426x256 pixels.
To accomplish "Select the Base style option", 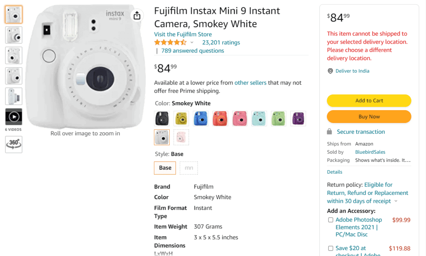I will click(x=165, y=168).
